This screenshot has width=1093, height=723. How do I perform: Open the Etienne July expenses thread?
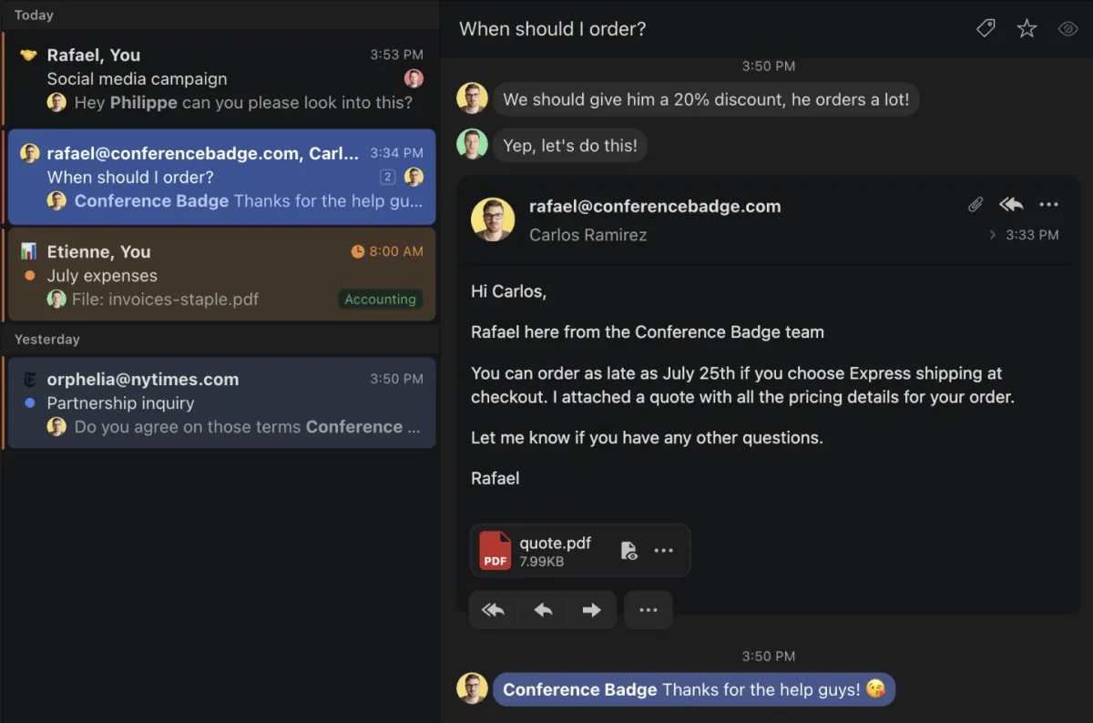coord(220,275)
